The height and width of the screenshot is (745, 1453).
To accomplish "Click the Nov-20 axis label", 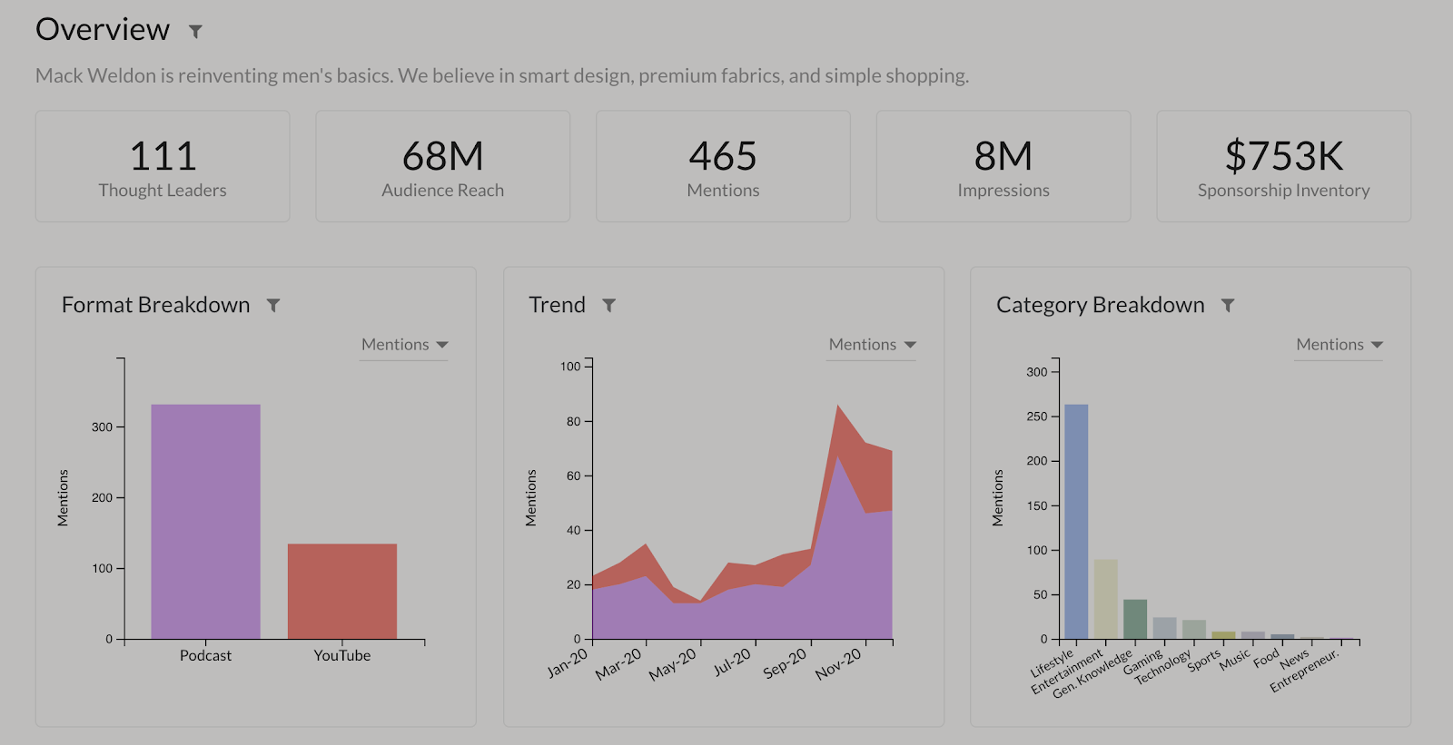I will [x=838, y=663].
